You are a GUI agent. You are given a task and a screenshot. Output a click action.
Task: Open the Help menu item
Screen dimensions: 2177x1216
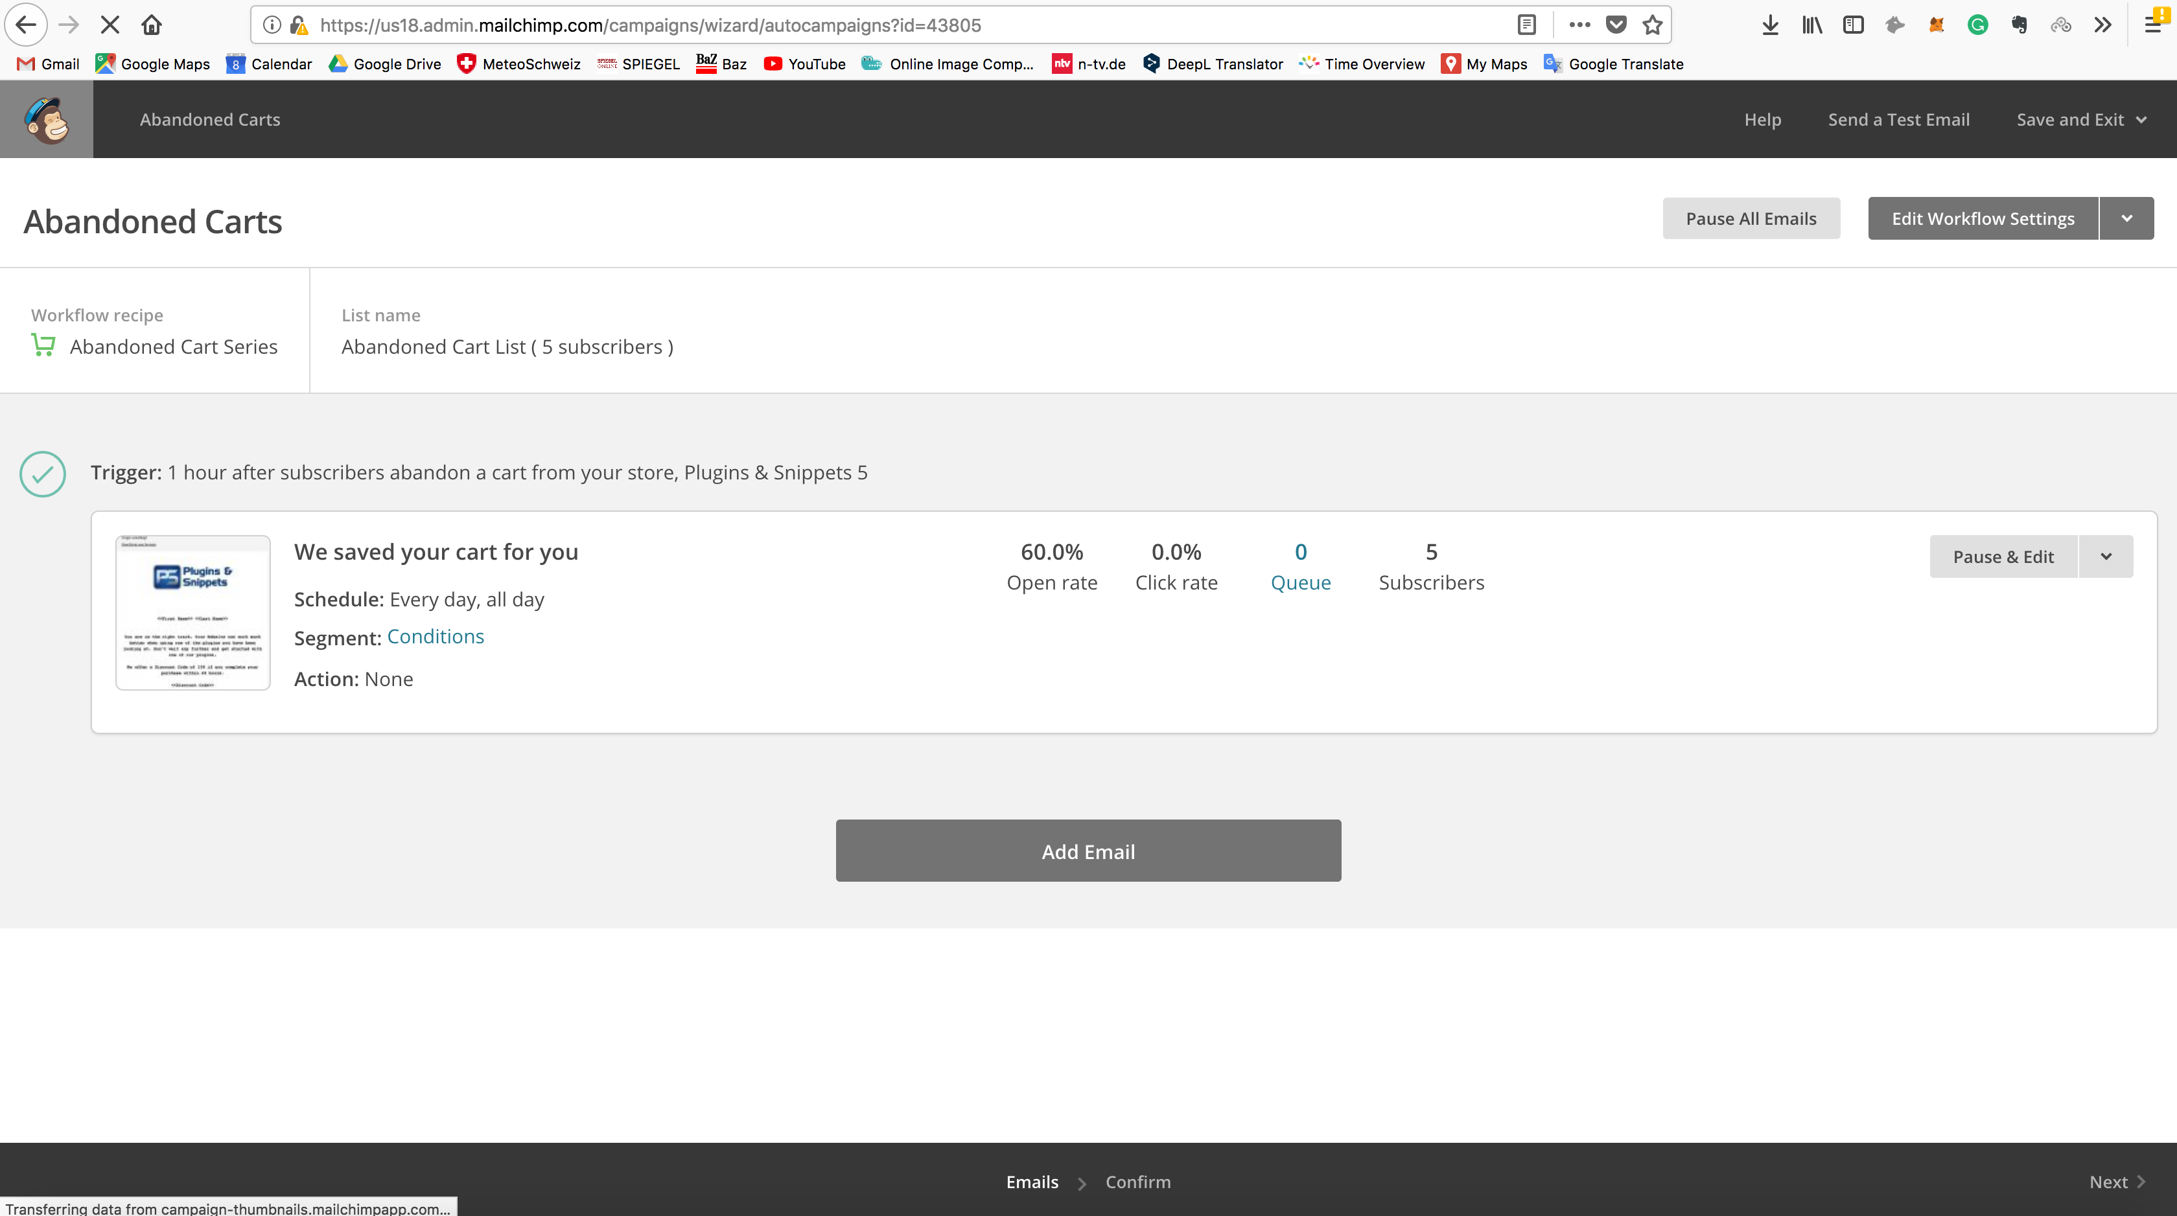pos(1762,119)
